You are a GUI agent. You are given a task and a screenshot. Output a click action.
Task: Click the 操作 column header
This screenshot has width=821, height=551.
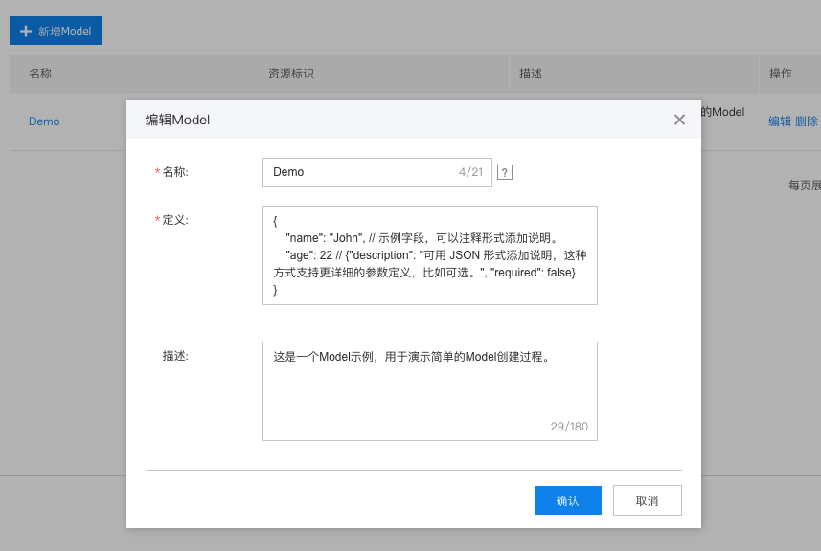coord(781,74)
